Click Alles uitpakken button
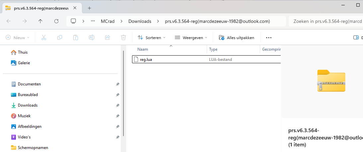The height and width of the screenshot is (152, 363). (237, 38)
